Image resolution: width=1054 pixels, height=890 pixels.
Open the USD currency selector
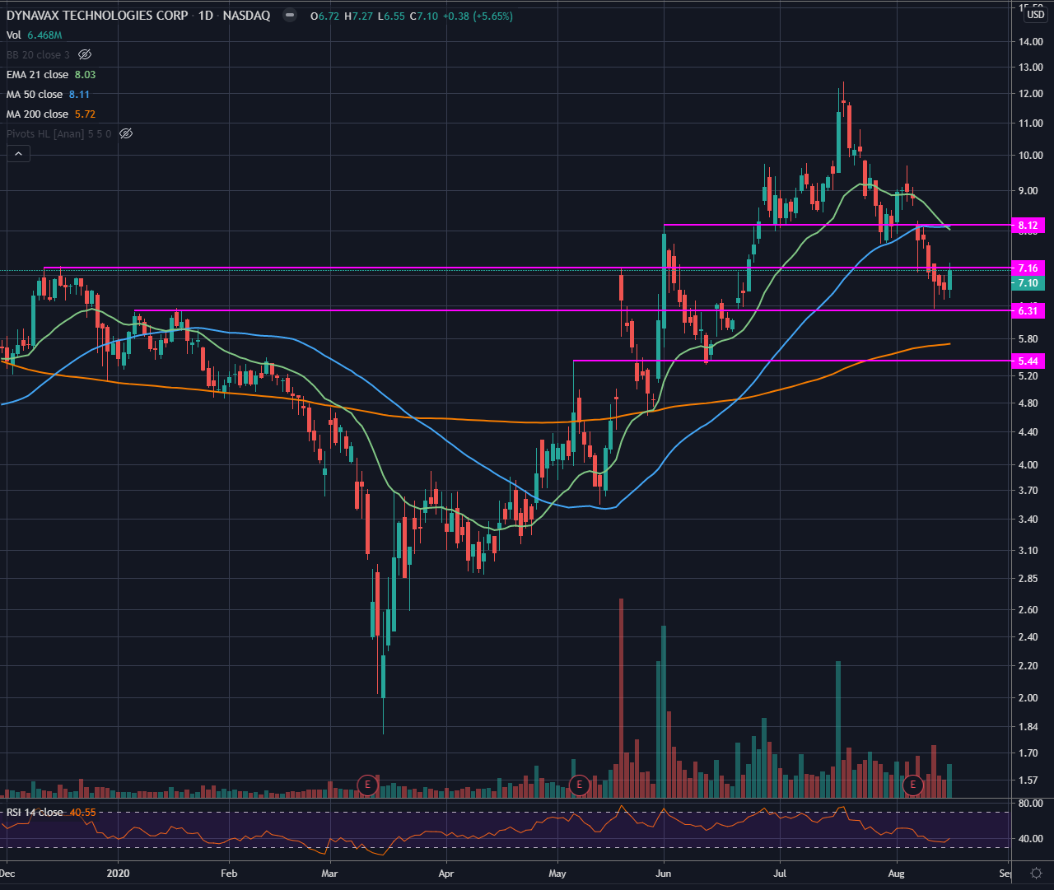coord(1035,15)
